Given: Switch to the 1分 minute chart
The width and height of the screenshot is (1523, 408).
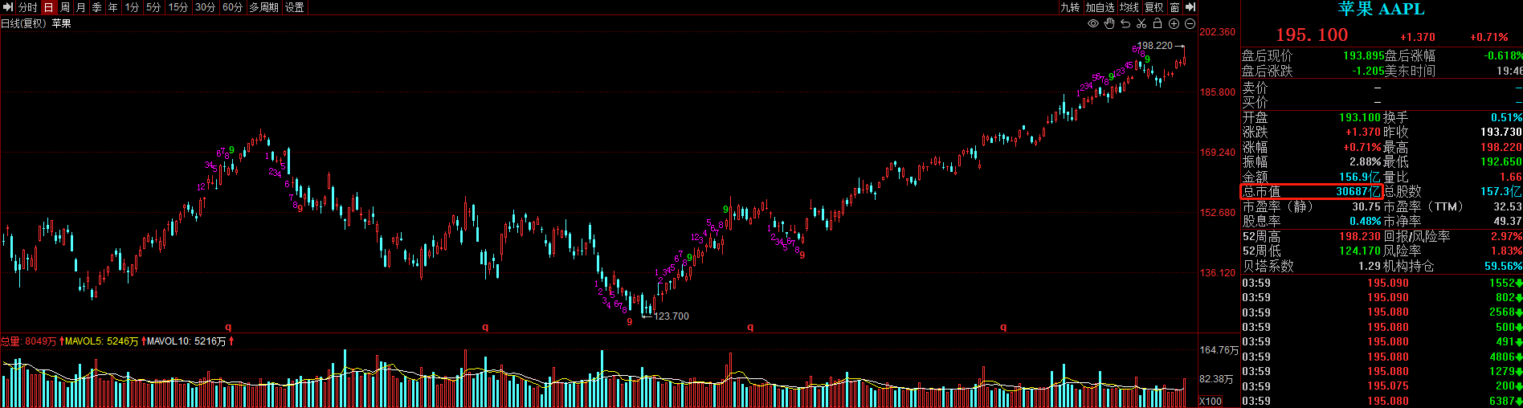Looking at the screenshot, I should (x=133, y=7).
